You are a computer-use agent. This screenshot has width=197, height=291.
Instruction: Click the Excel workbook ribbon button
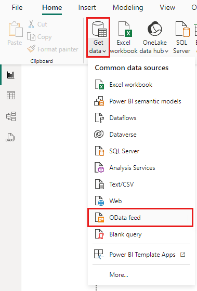(124, 37)
